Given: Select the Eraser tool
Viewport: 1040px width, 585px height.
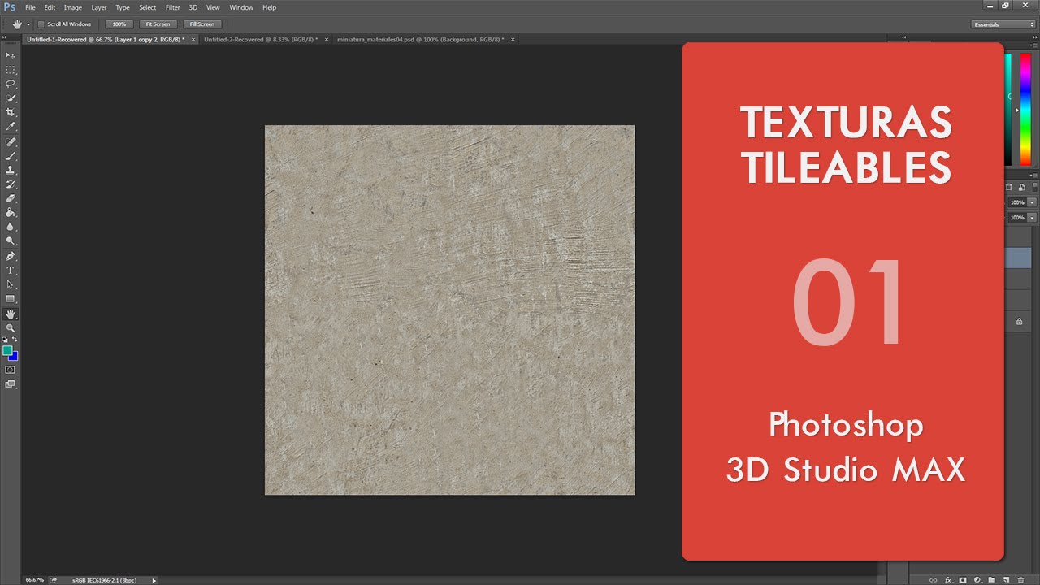Looking at the screenshot, I should (11, 198).
